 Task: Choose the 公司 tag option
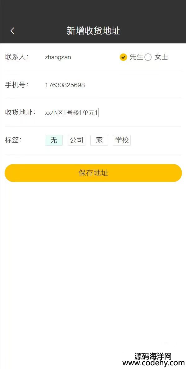coord(76,140)
